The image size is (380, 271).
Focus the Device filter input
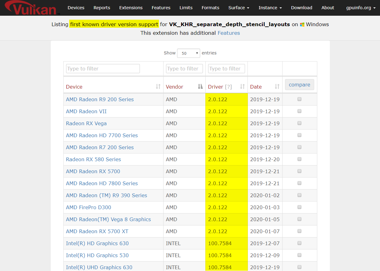103,69
